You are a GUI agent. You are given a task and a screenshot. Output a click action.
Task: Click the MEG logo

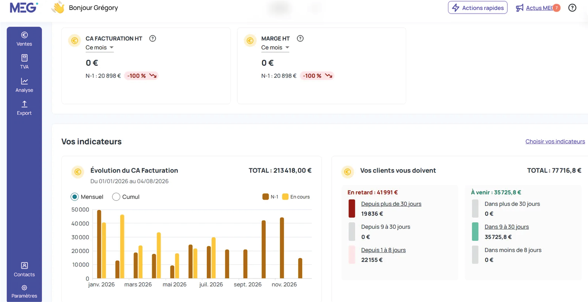point(24,8)
